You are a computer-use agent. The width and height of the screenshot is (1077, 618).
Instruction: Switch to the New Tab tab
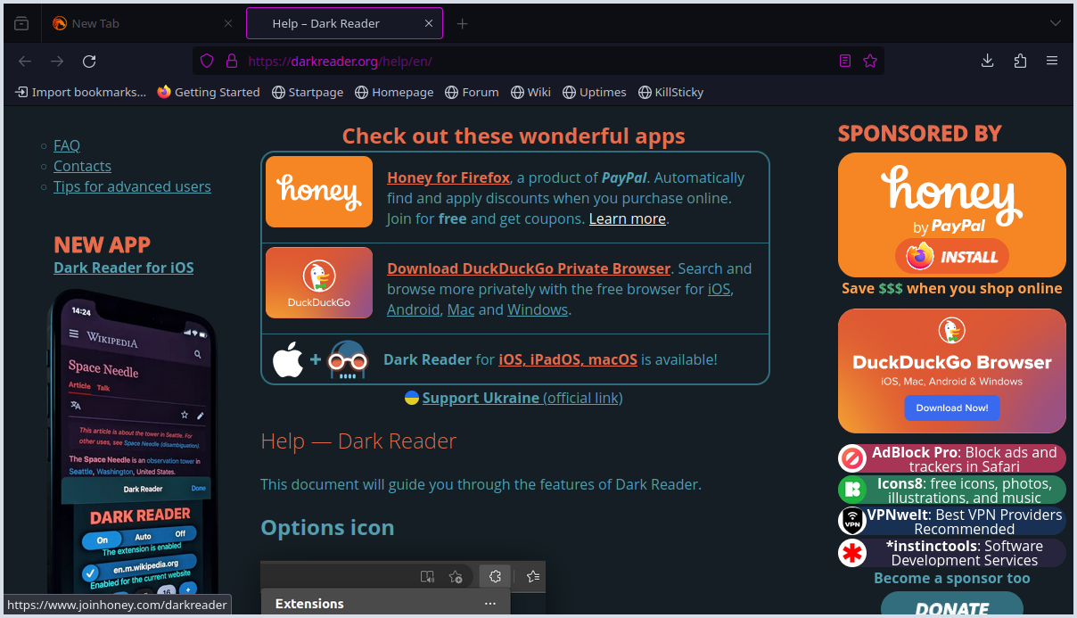pyautogui.click(x=143, y=24)
